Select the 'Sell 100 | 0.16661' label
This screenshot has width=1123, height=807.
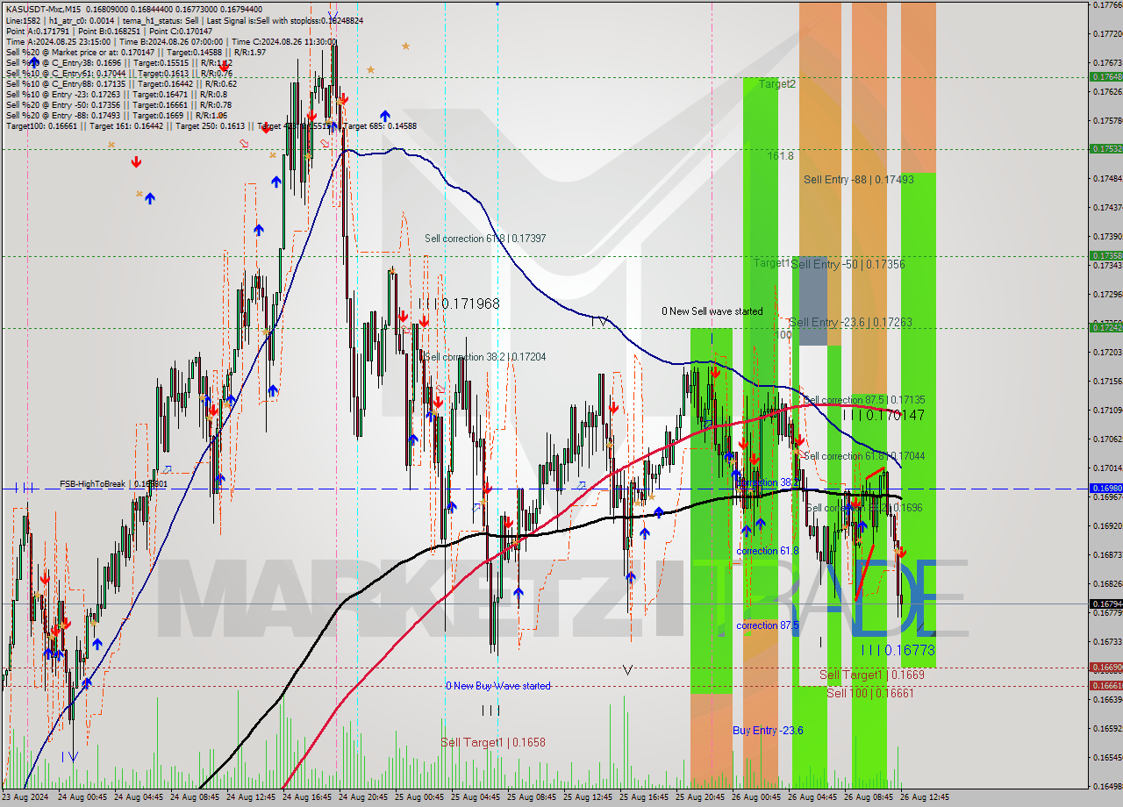(870, 693)
